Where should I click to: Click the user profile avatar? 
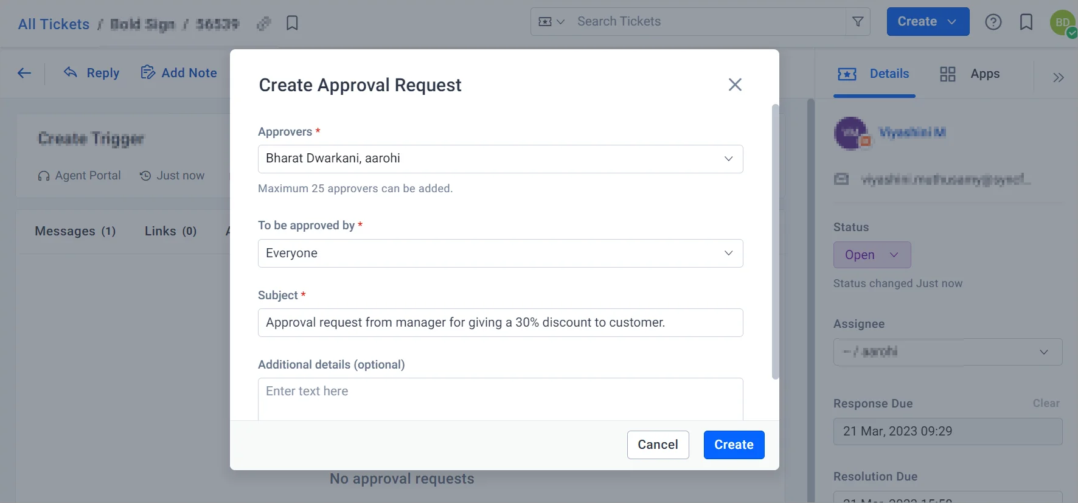click(1062, 23)
